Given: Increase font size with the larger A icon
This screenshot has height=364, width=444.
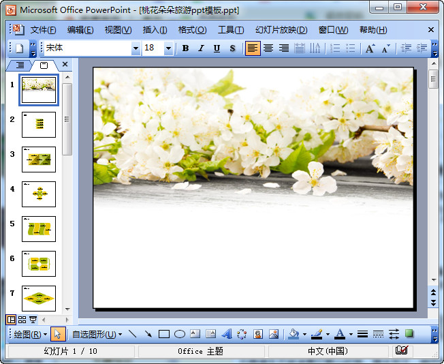Looking at the screenshot, I should 370,48.
